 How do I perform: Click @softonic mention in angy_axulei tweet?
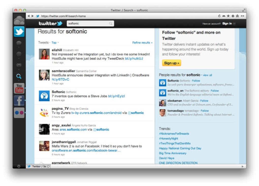click(x=101, y=130)
